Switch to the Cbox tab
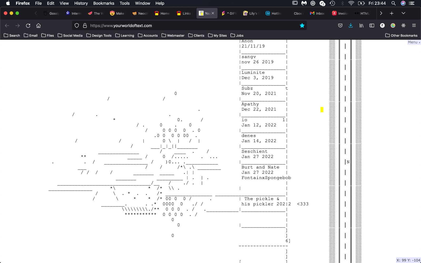The width and height of the screenshot is (421, 263). [x=296, y=13]
